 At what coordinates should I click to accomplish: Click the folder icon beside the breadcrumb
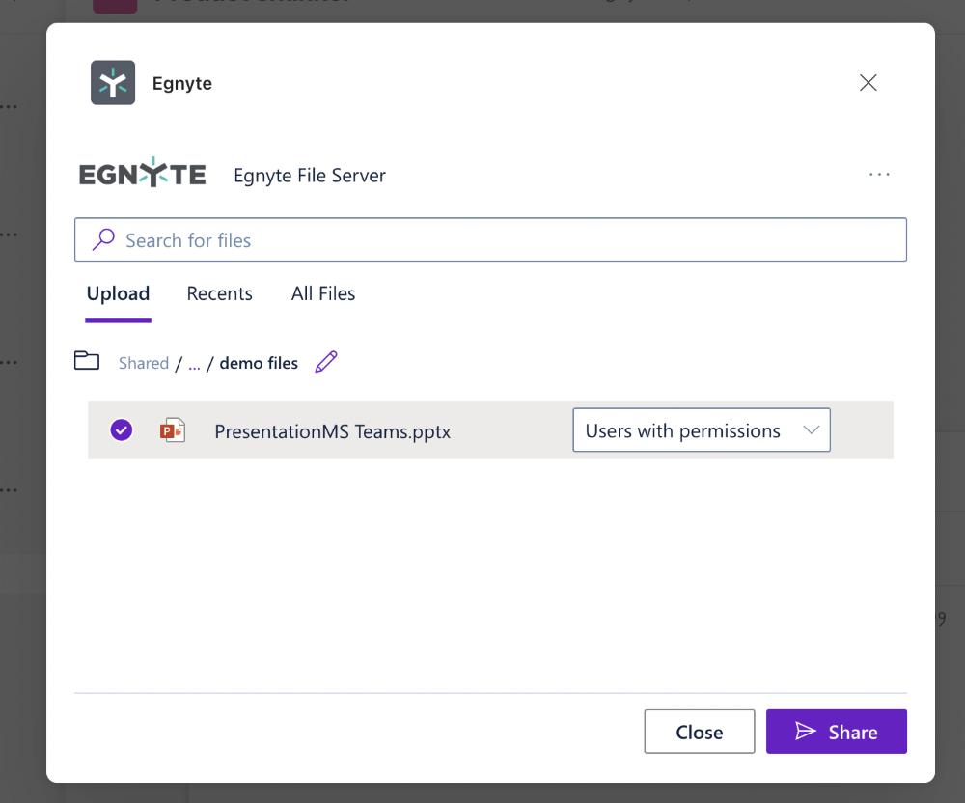pyautogui.click(x=87, y=361)
